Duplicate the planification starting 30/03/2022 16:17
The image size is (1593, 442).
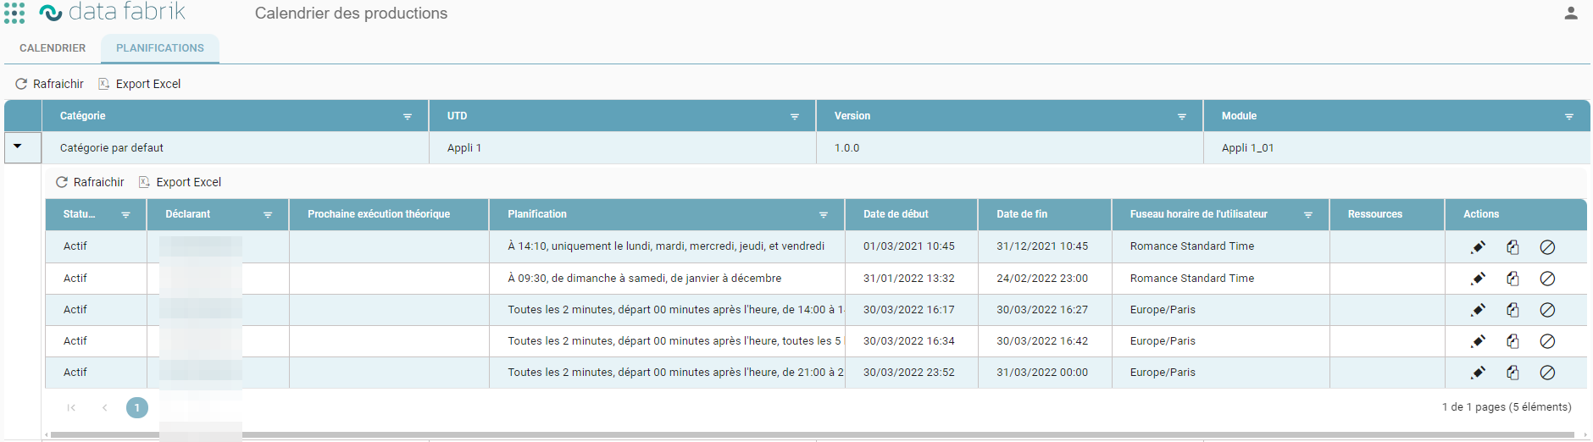click(1513, 310)
